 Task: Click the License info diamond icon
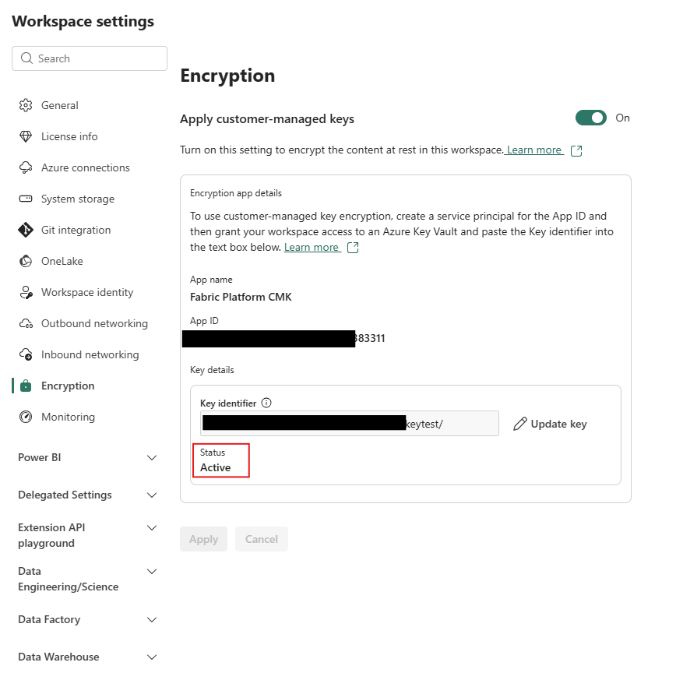tap(26, 136)
